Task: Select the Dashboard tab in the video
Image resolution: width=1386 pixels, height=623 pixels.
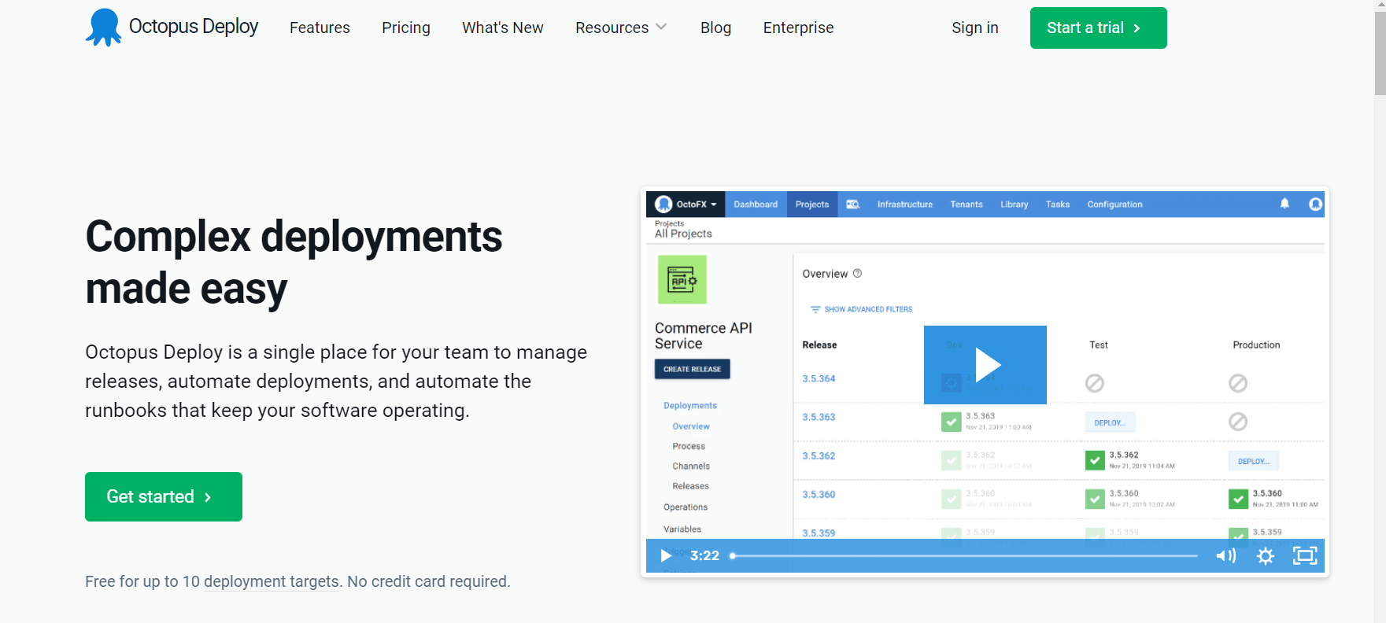Action: point(756,205)
